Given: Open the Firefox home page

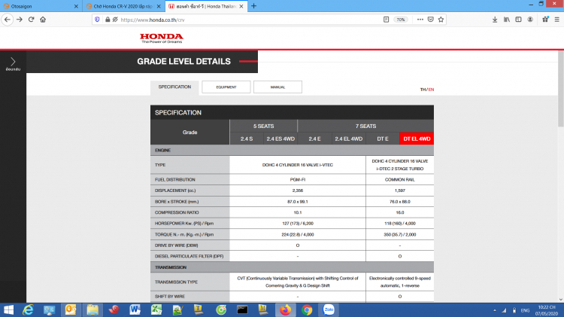Looking at the screenshot, I should (43, 20).
